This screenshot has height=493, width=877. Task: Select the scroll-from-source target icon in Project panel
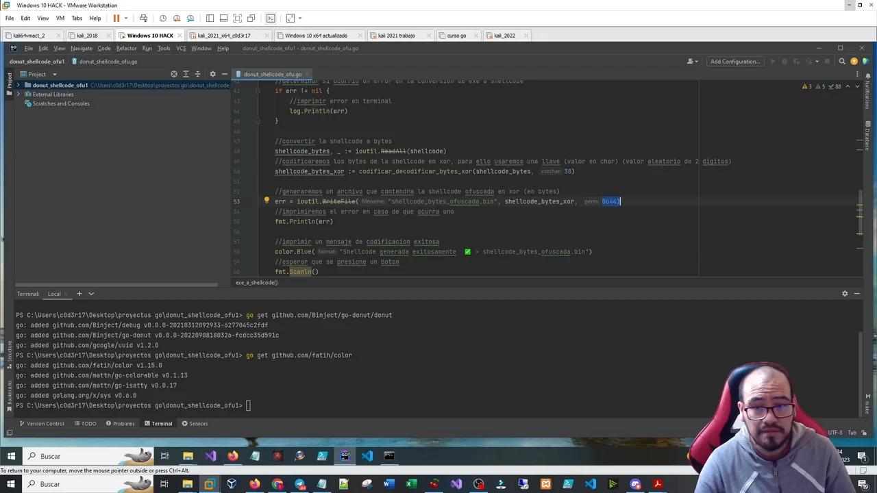pos(173,74)
